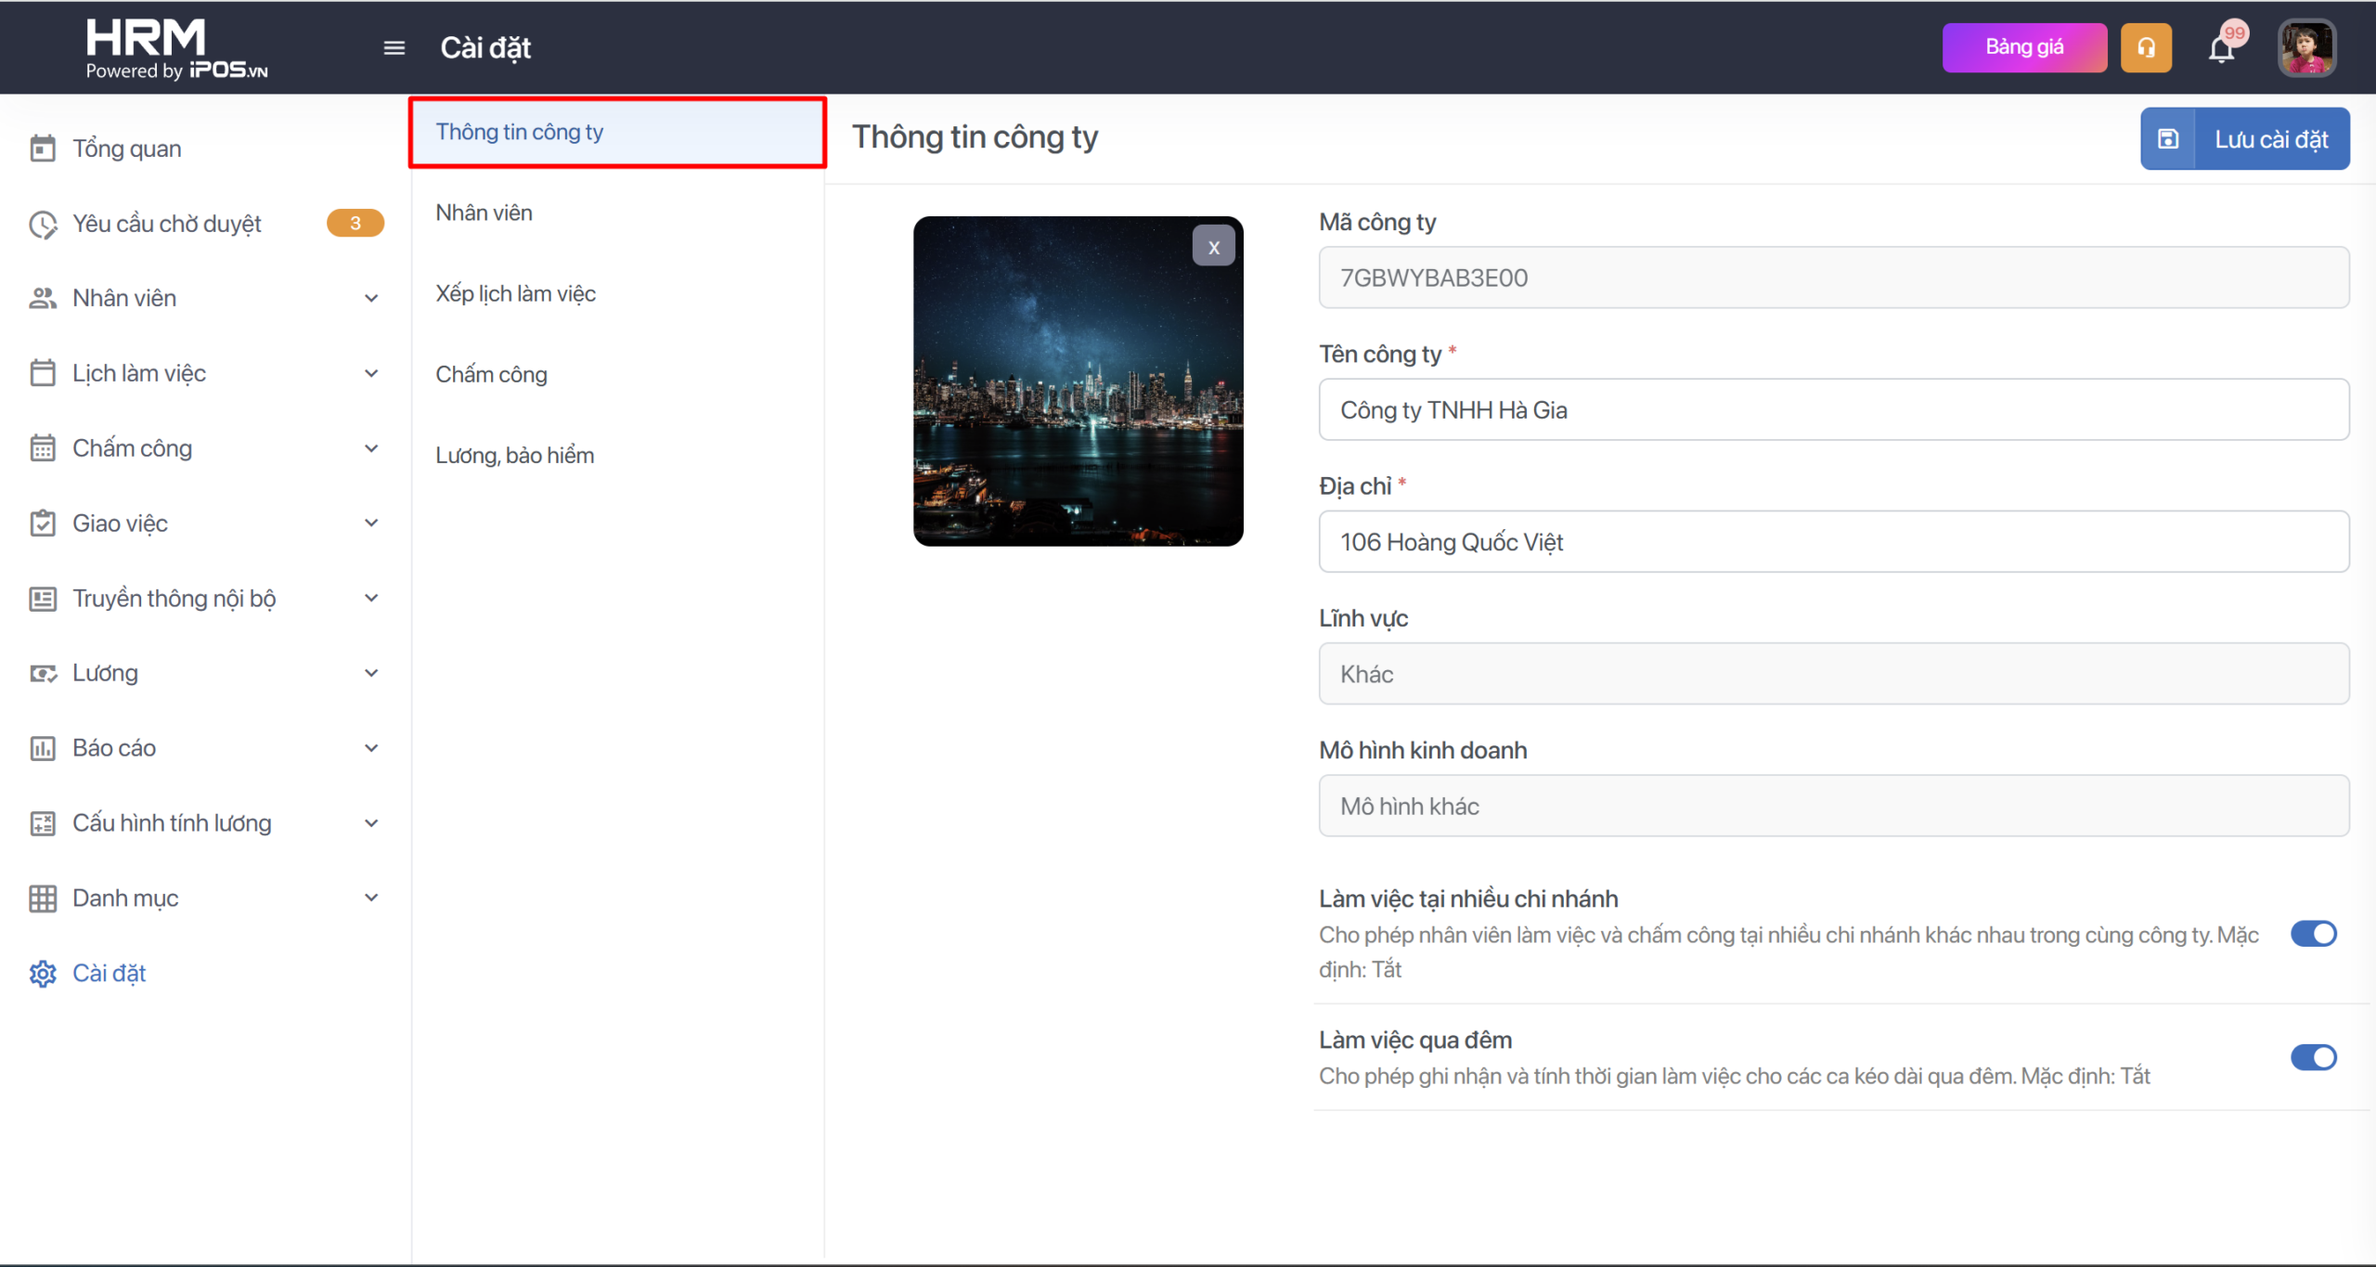Screen dimensions: 2376x1267
Task: Click the Tên công ty input field
Action: click(x=1833, y=409)
